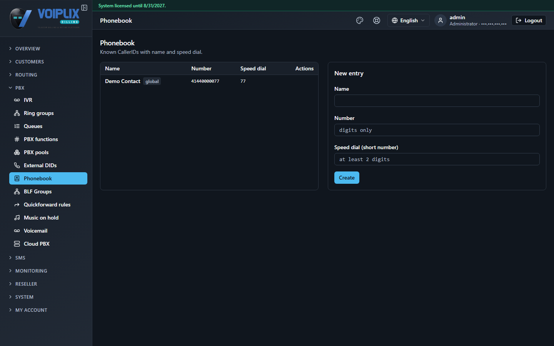Screen dimensions: 554x346
Task: Click the Speed dial column header
Action: [253, 68]
